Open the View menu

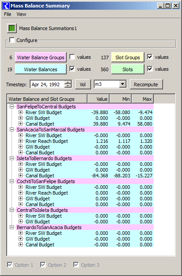click(21, 14)
